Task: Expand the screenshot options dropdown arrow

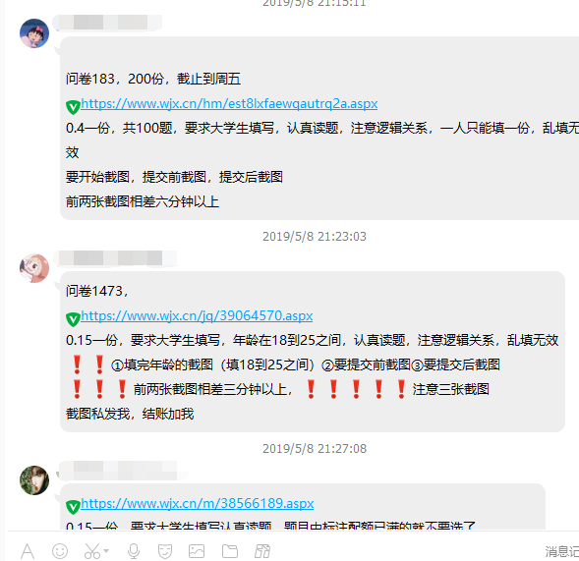Action: [x=106, y=551]
